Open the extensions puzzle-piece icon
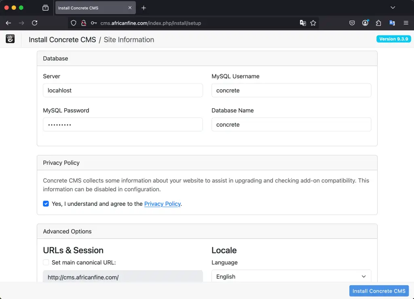 [378, 23]
